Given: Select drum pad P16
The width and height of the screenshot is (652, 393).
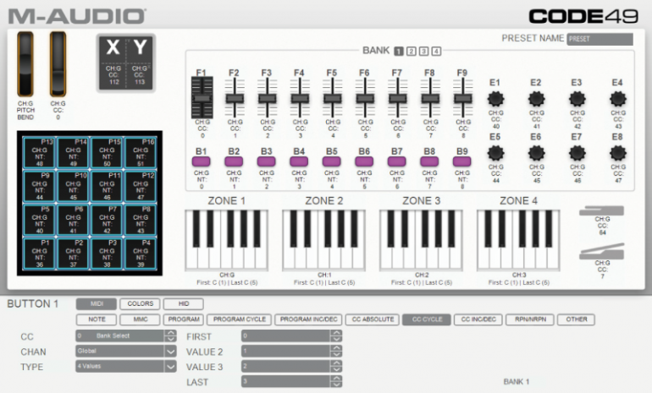Looking at the screenshot, I should pyautogui.click(x=141, y=153).
